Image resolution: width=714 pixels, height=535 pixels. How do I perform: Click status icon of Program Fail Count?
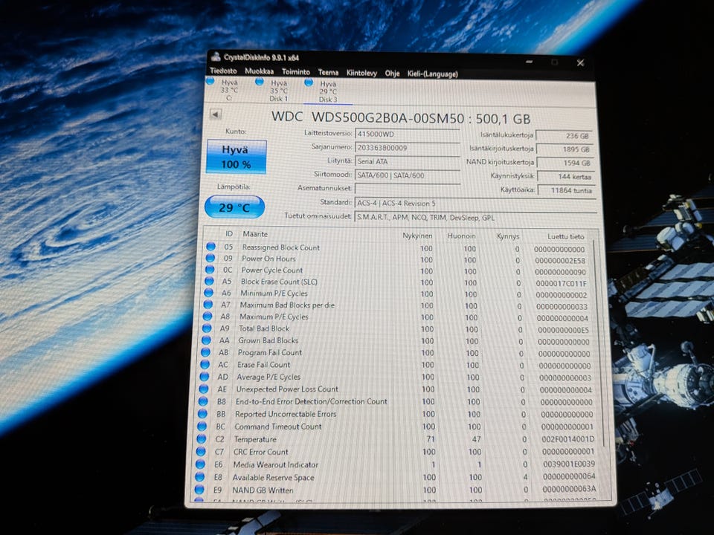coord(205,352)
